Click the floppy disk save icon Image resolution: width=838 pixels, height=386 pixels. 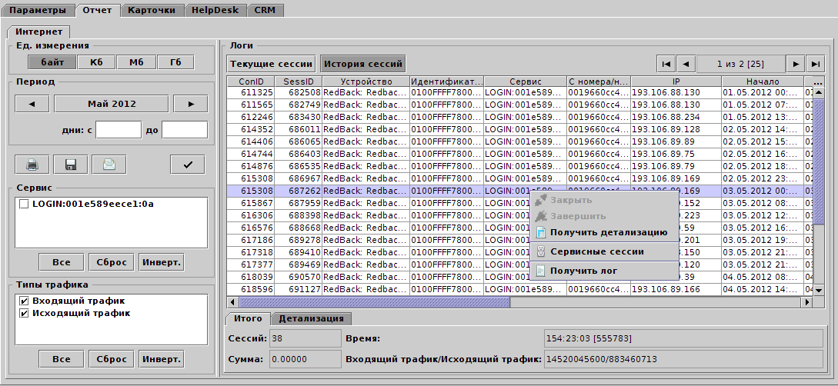pos(70,164)
